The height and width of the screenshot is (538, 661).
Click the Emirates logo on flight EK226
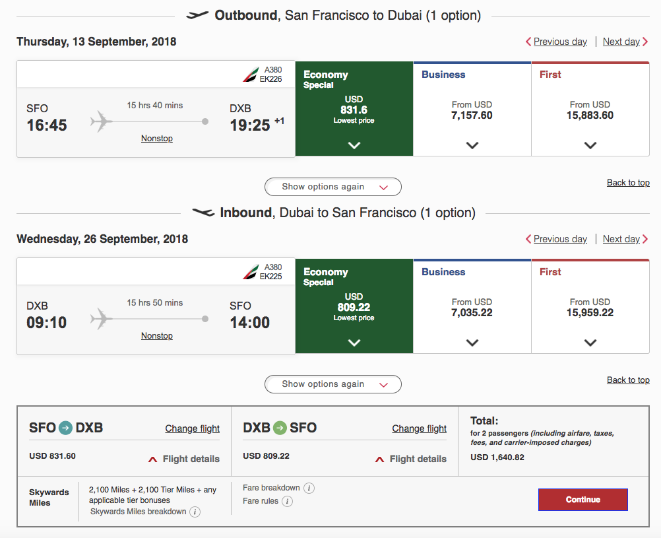click(x=251, y=75)
